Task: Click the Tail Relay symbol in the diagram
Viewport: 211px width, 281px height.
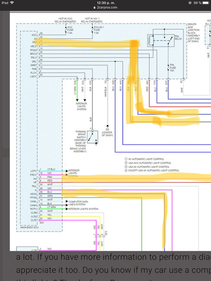Action: point(161,41)
